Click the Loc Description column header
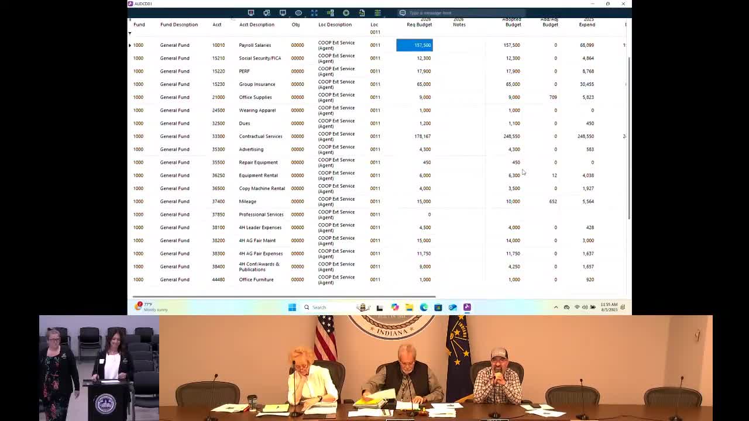 335,25
